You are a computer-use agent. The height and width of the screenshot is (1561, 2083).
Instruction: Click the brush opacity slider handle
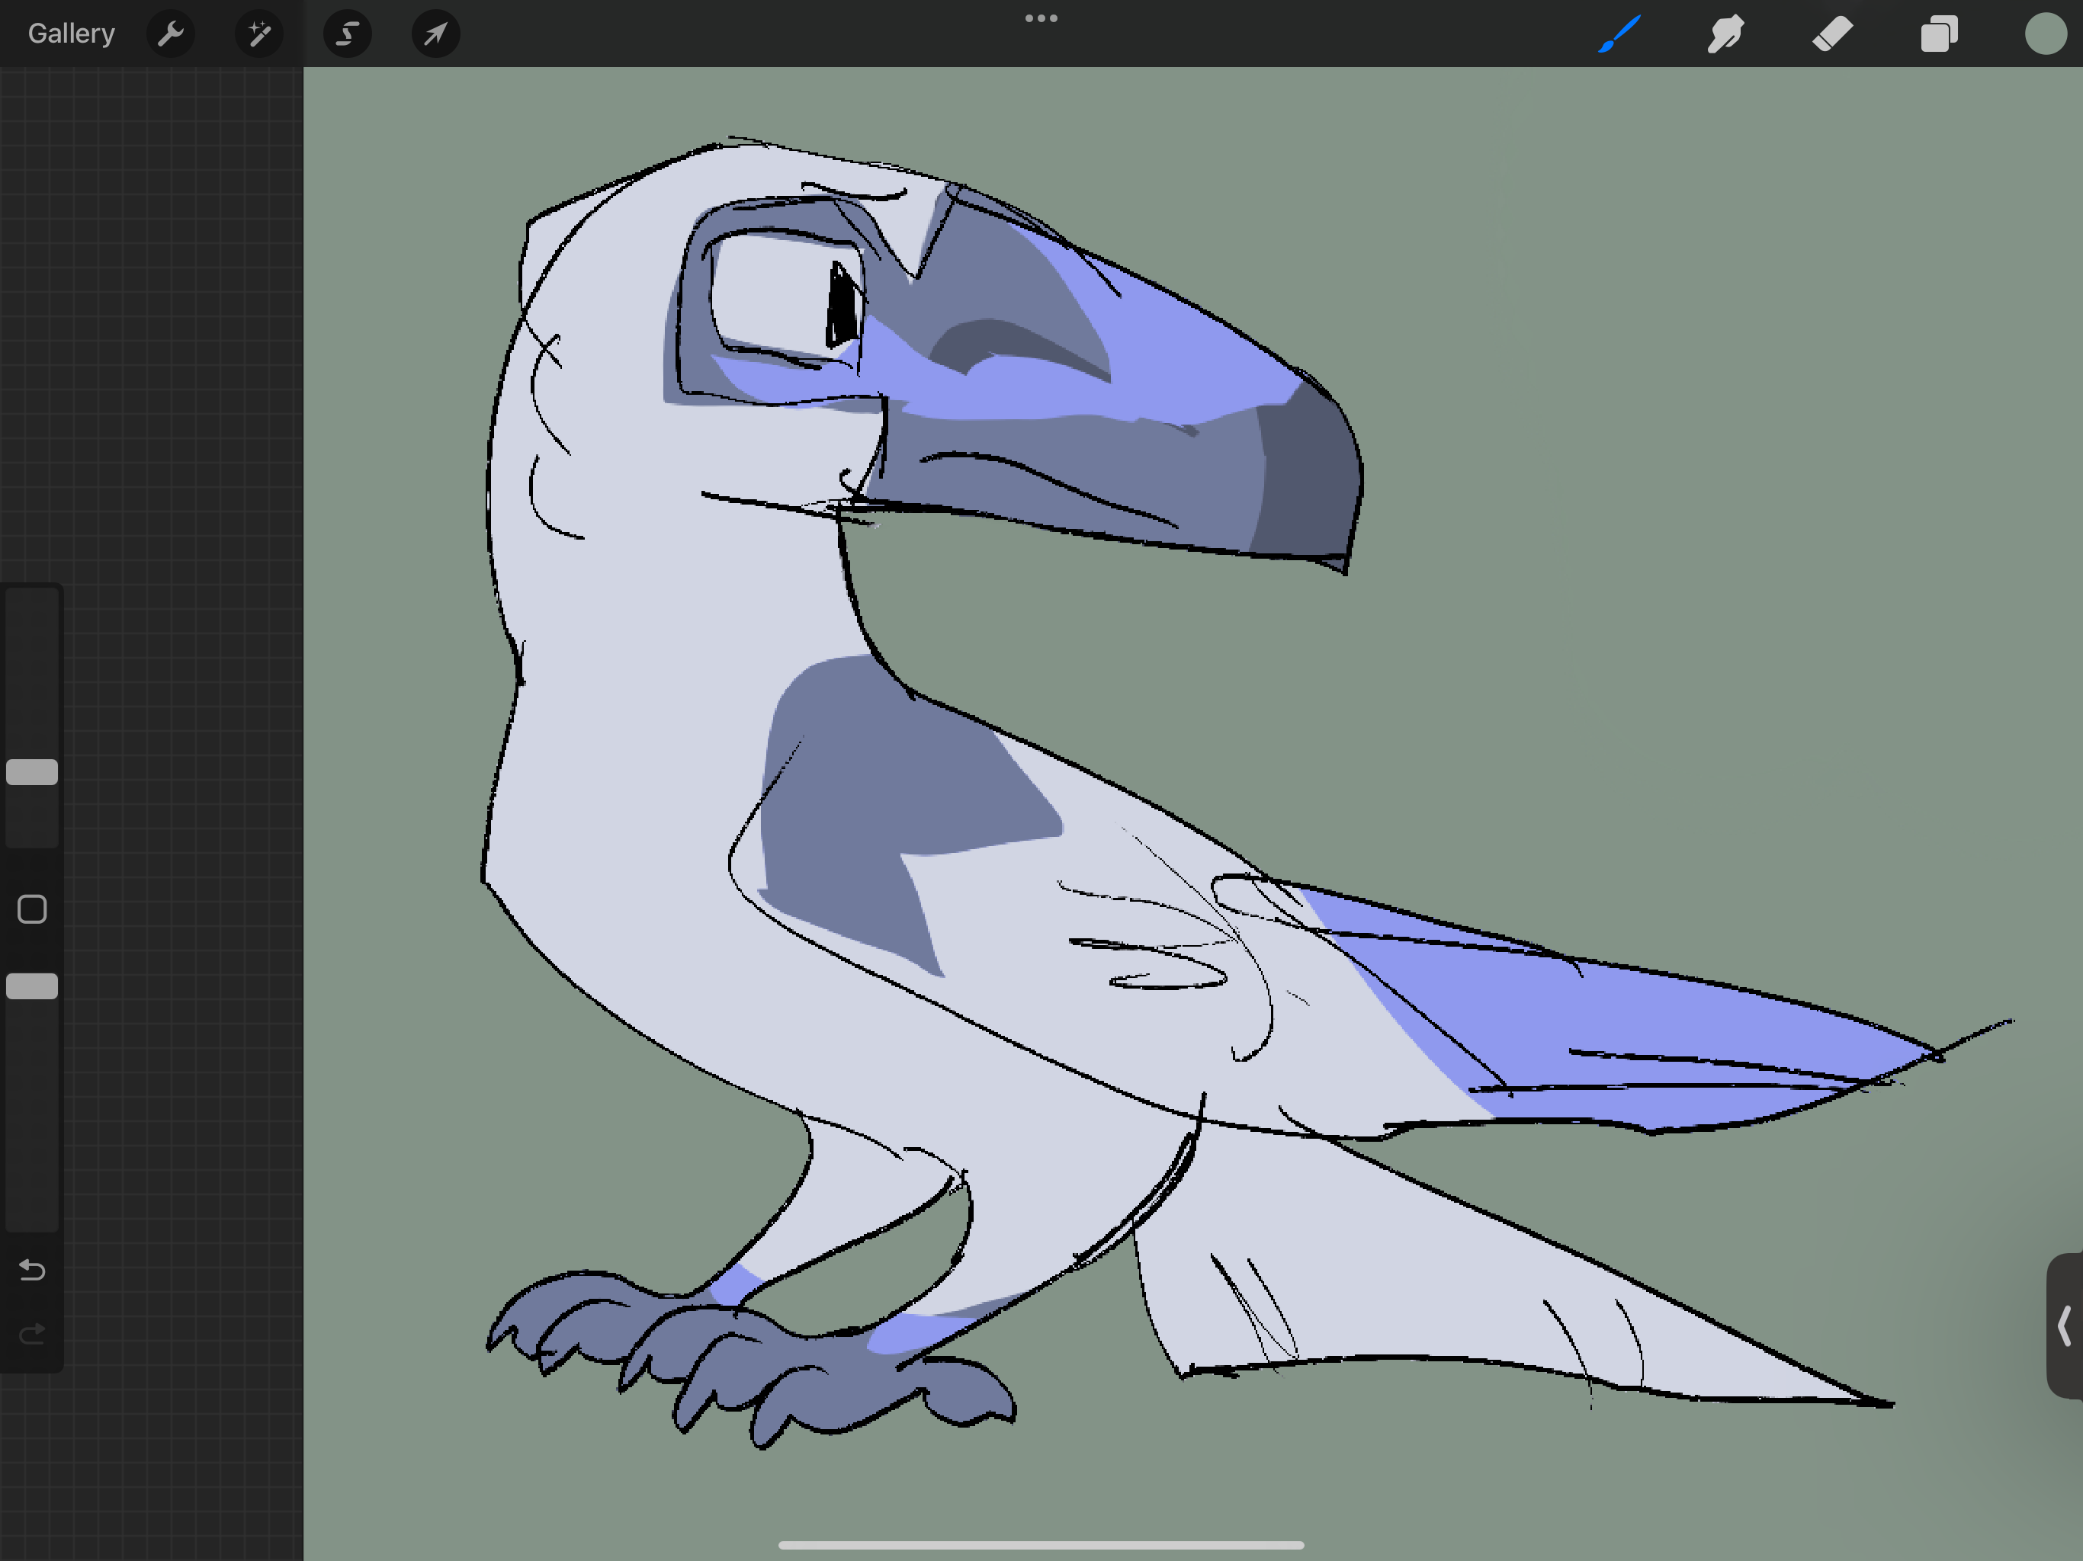coord(32,986)
